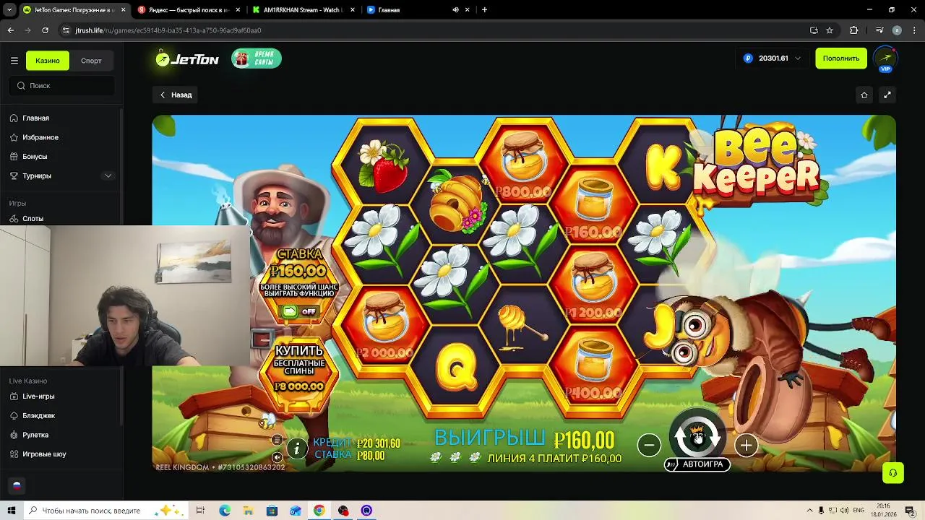925x520 pixels.
Task: Open VIP profile avatar
Action: click(885, 58)
